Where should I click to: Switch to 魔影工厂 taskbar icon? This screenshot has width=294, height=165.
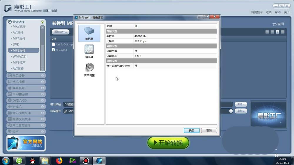point(99,161)
